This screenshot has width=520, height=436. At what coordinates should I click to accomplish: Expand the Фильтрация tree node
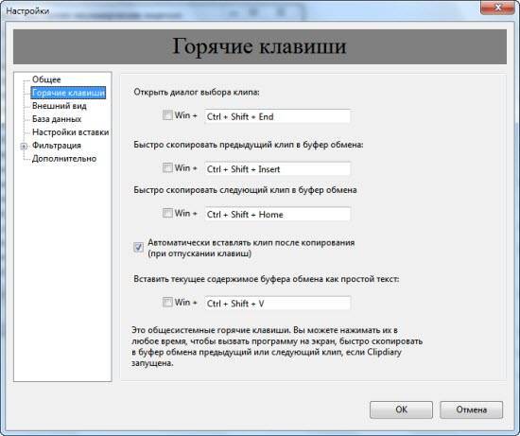pos(24,146)
